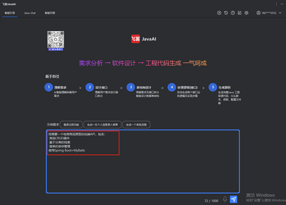Choose the 登录注册功能 example requirement
286x205 pixels.
(x=71, y=125)
